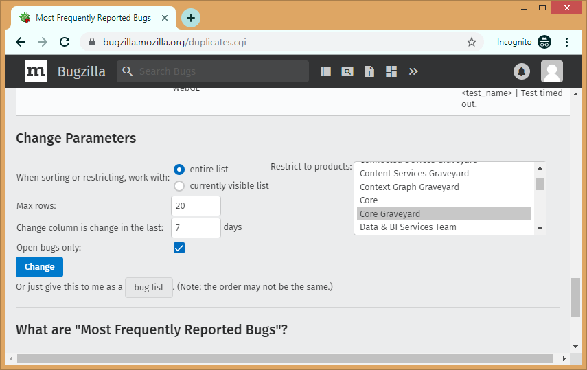
Task: Click the Max rows input field
Action: click(196, 206)
